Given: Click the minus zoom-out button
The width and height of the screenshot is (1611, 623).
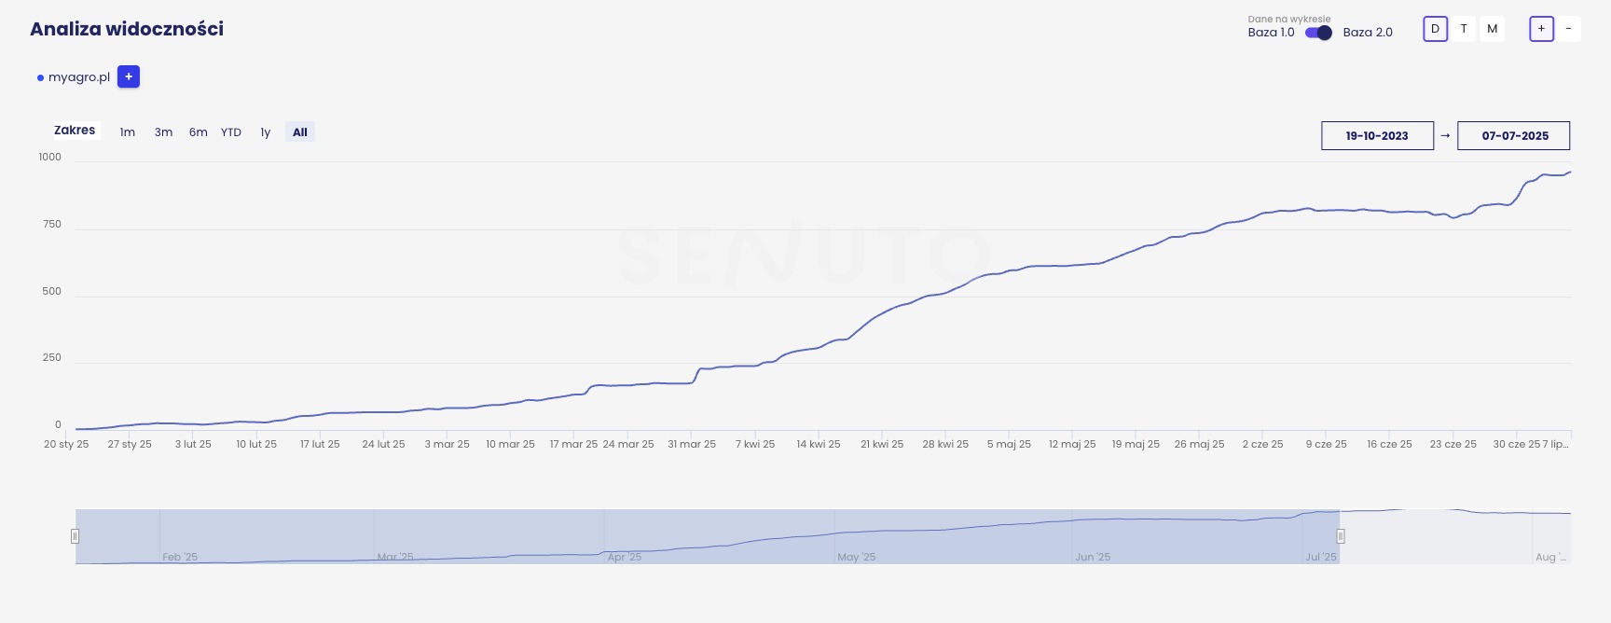Looking at the screenshot, I should [x=1568, y=29].
